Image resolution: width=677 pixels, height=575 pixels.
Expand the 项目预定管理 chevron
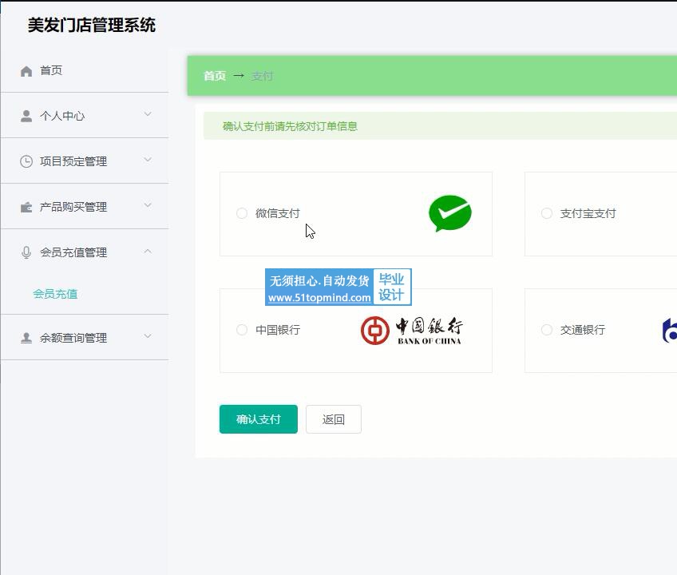click(148, 160)
